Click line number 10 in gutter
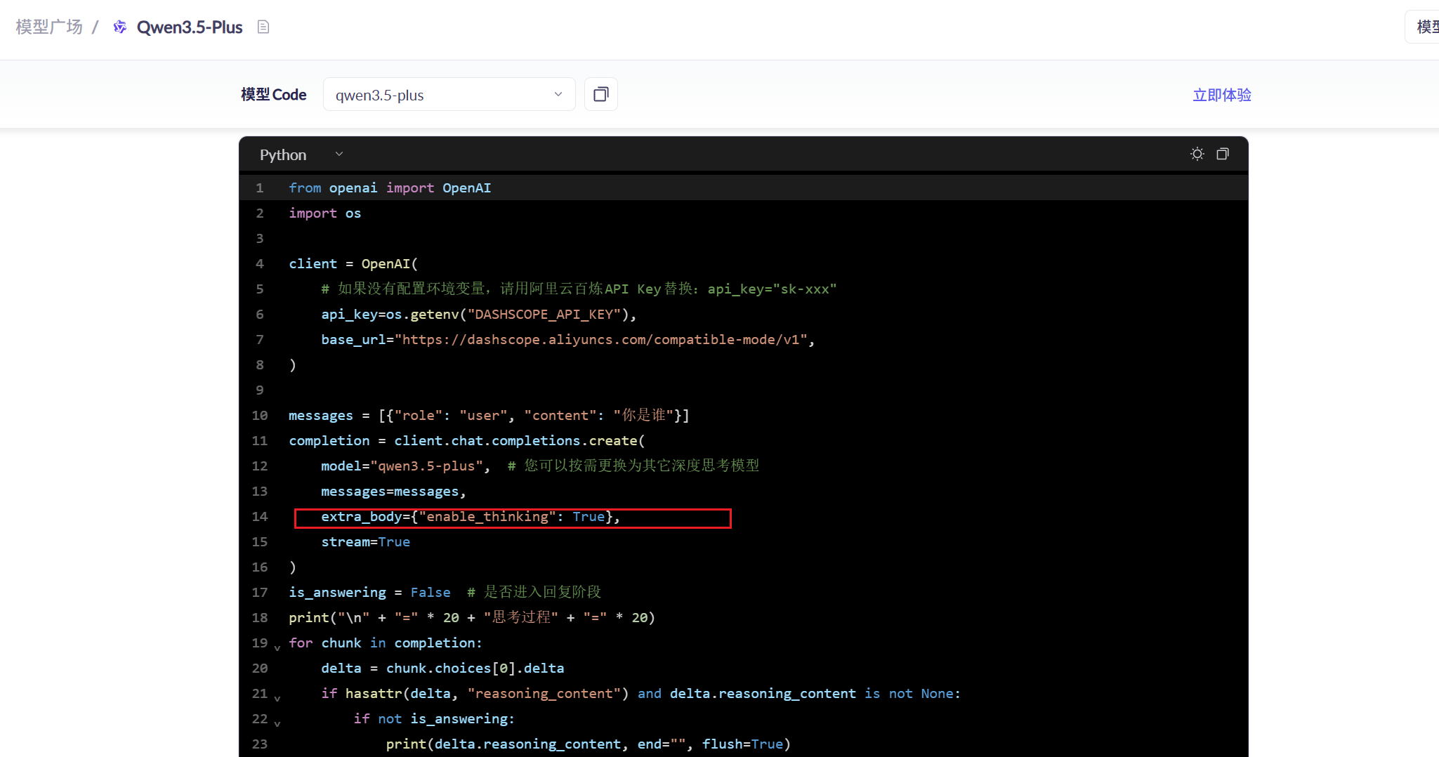Viewport: 1439px width, 757px height. 260,415
